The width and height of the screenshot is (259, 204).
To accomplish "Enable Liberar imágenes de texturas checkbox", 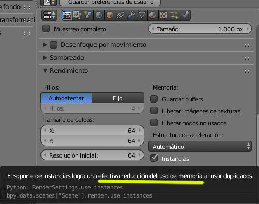I will pyautogui.click(x=154, y=111).
